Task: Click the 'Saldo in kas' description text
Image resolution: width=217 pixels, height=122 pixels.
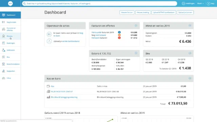Action: pos(102,86)
